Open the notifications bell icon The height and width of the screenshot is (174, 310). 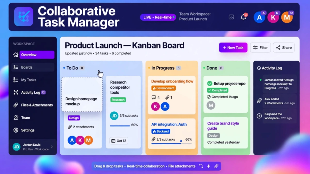(243, 17)
